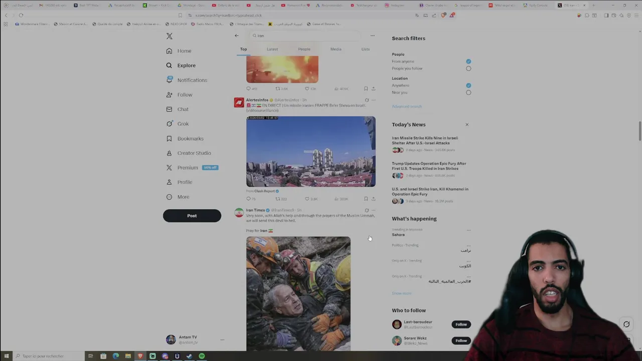642x361 pixels.
Task: Click the Post button
Action: click(x=192, y=216)
